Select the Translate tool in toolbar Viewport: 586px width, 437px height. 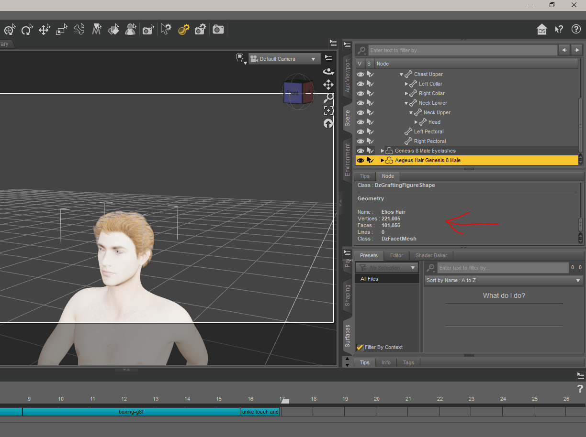[44, 30]
